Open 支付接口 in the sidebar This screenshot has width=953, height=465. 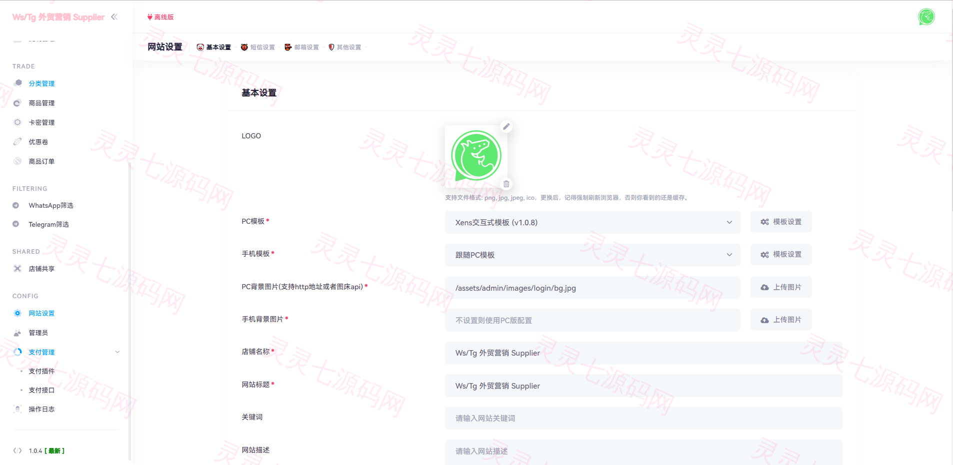[x=41, y=390]
